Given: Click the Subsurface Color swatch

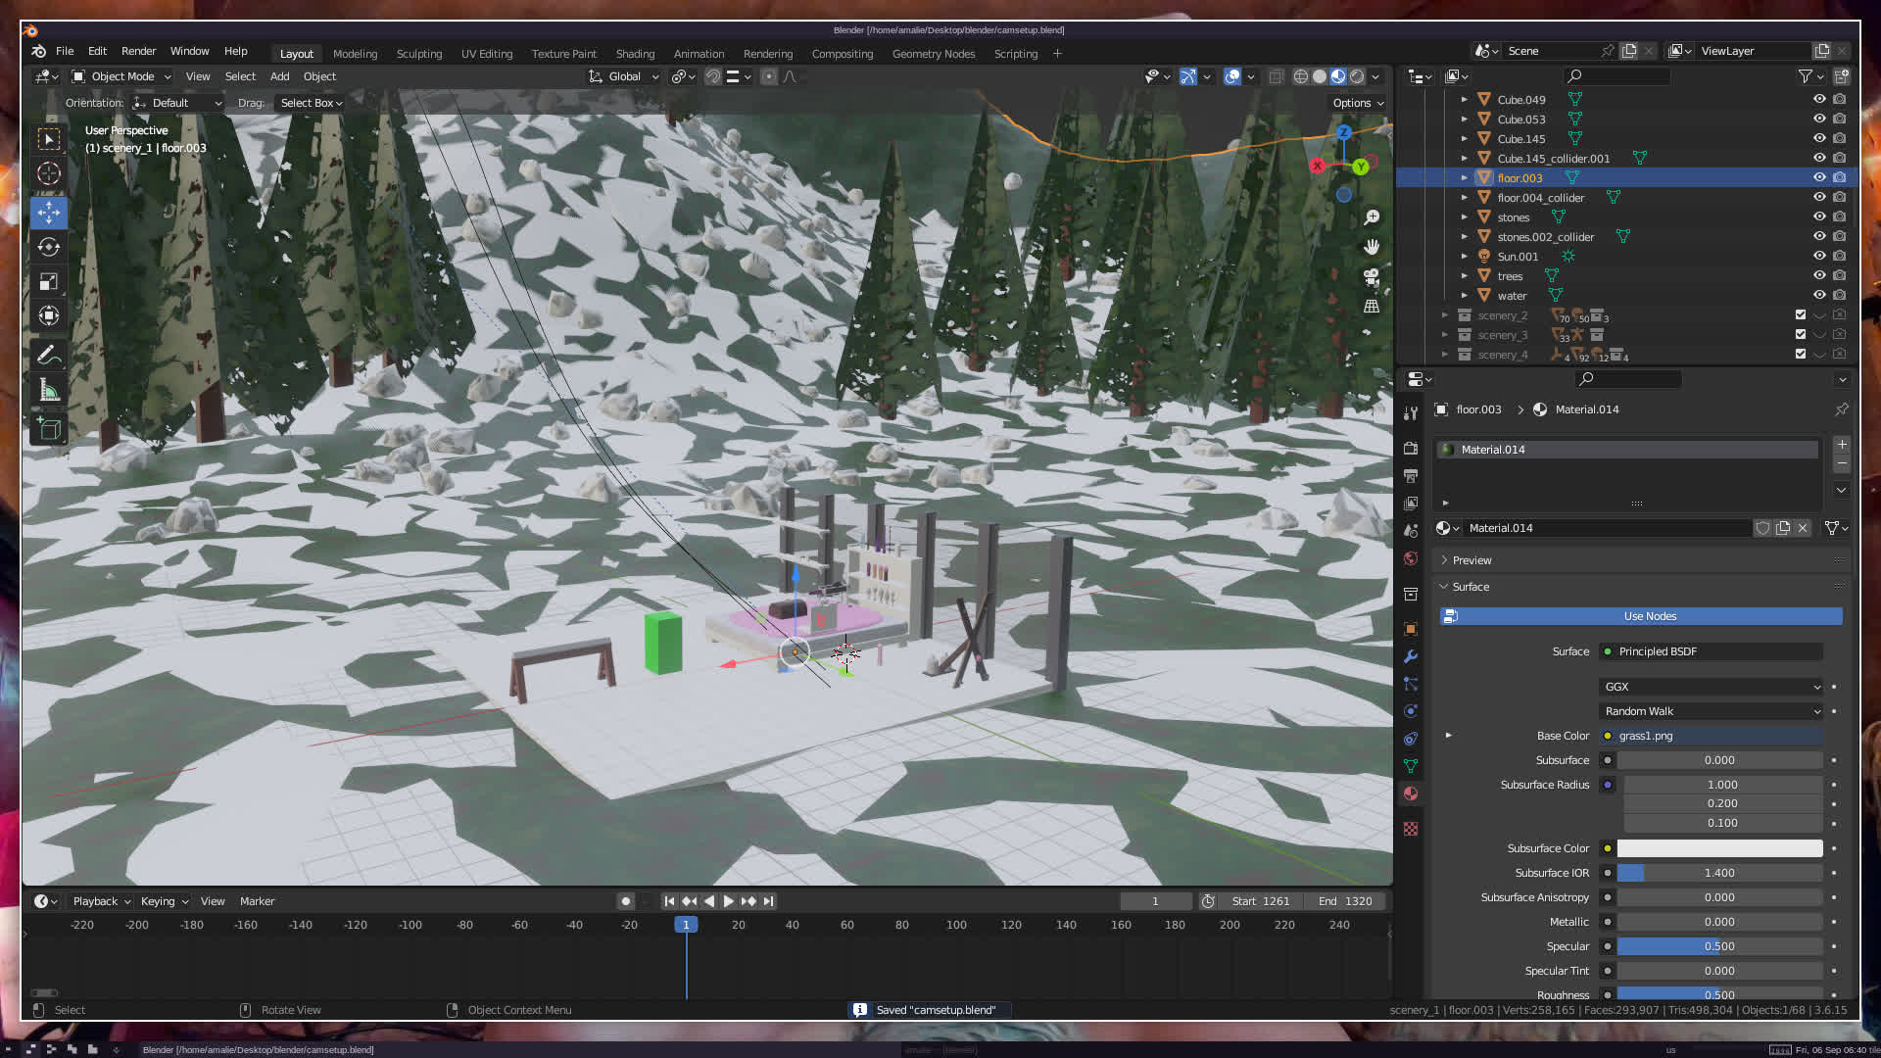Looking at the screenshot, I should pos(1718,848).
